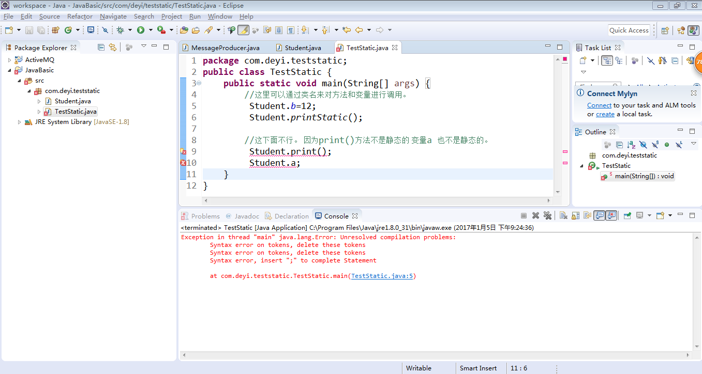Remove all terminated launches in Console
This screenshot has width=702, height=374.
(547, 215)
